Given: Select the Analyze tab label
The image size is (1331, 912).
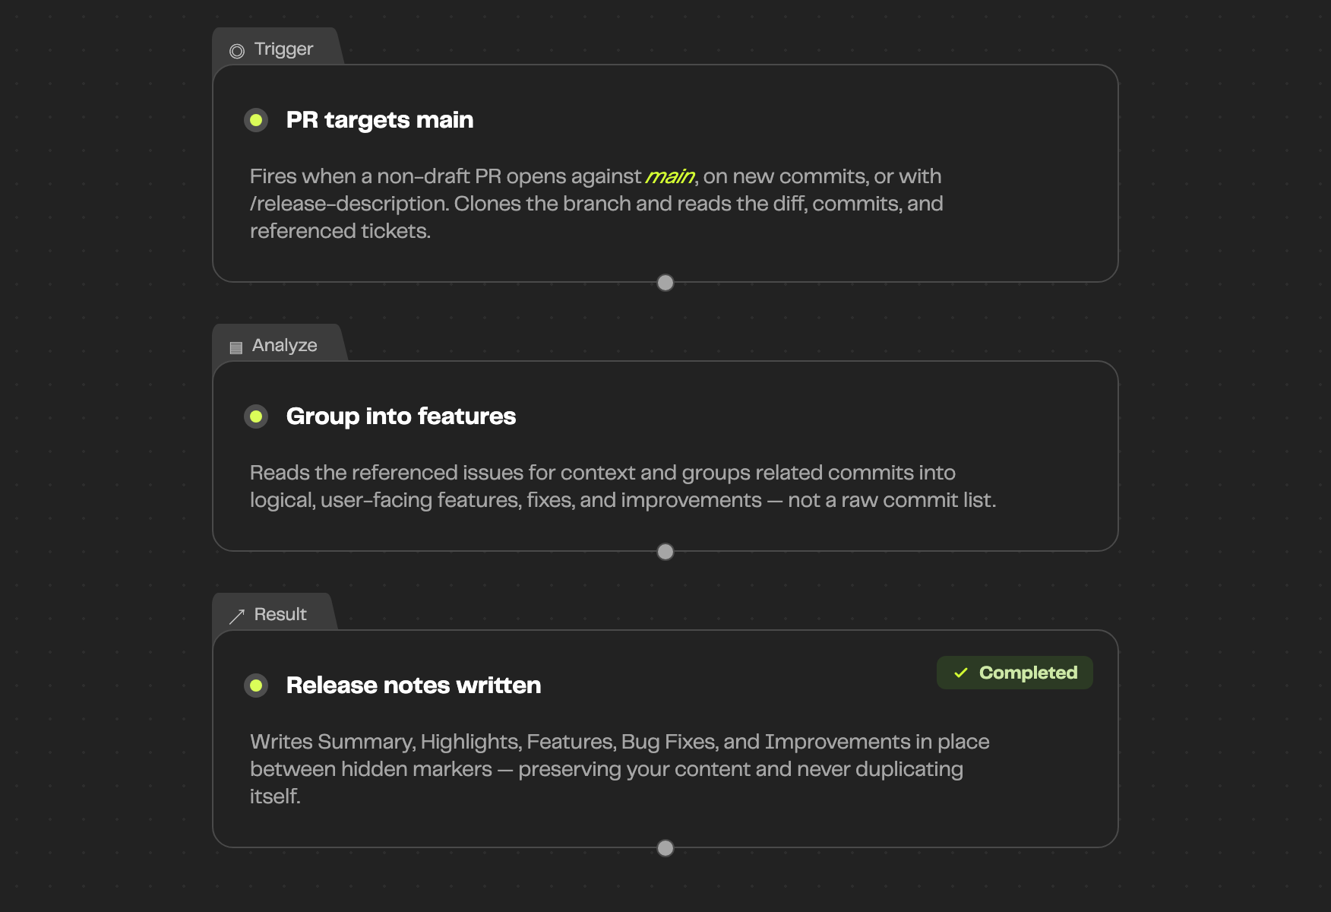Looking at the screenshot, I should [x=285, y=345].
